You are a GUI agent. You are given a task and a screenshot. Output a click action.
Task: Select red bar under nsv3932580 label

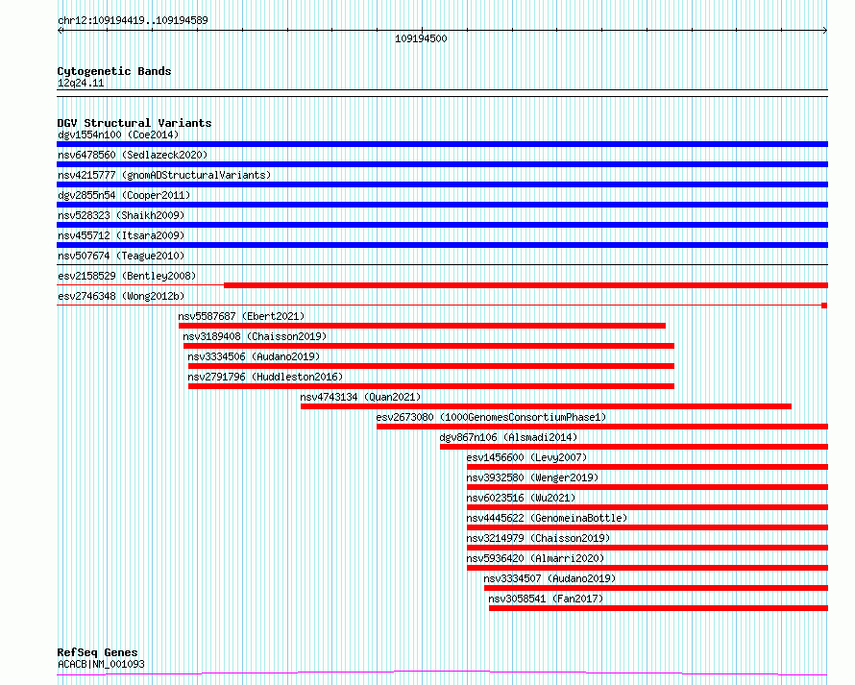tap(647, 487)
